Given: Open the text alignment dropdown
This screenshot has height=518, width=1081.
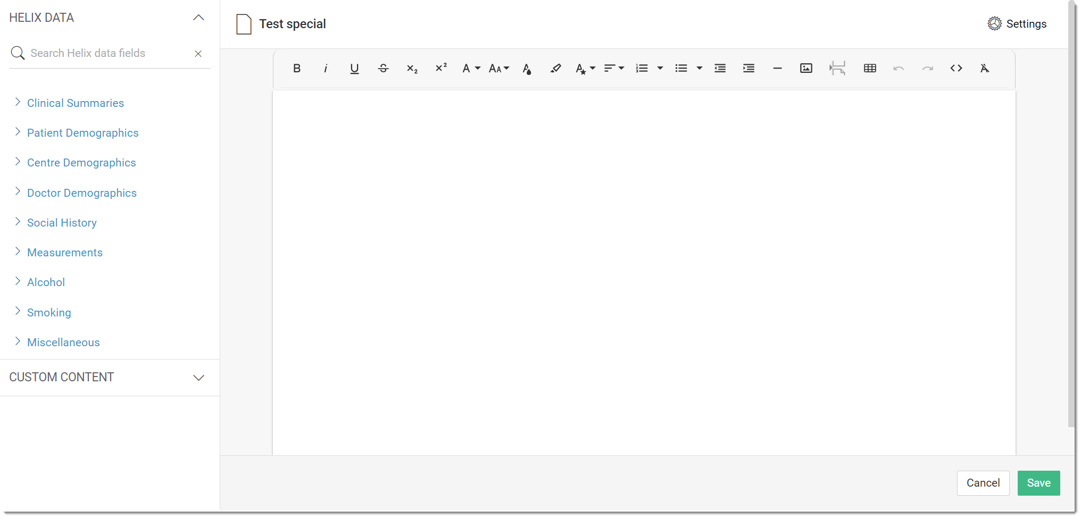Looking at the screenshot, I should [614, 68].
